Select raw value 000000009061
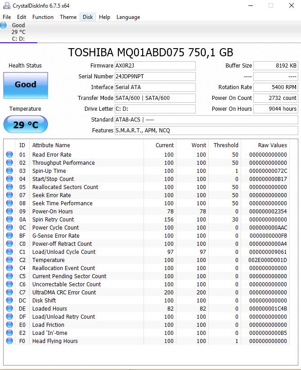This screenshot has height=370, width=301. (268, 252)
